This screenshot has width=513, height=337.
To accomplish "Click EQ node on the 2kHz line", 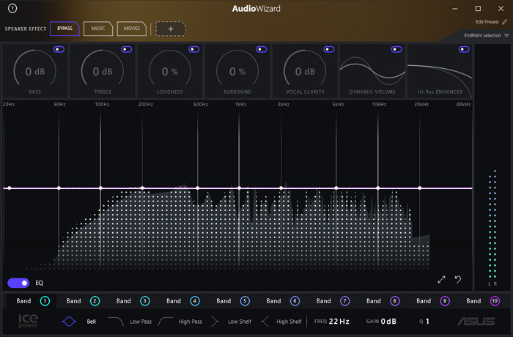I will coord(281,188).
